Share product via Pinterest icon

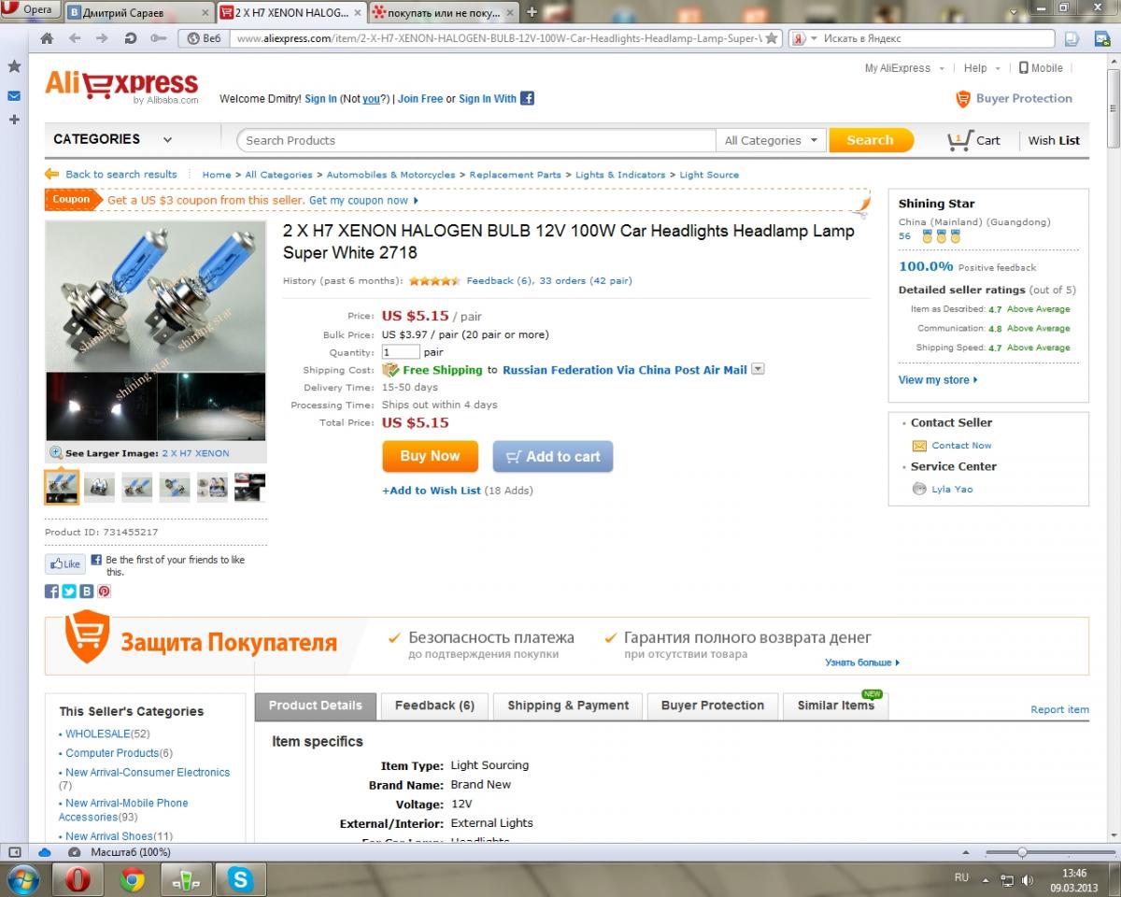tap(104, 591)
